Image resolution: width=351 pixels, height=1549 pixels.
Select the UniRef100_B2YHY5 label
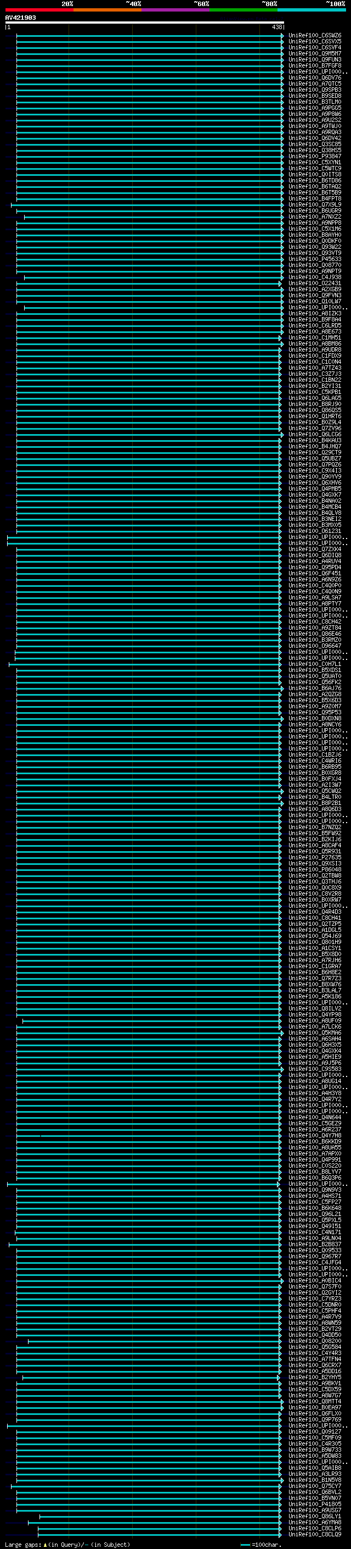315,1377
